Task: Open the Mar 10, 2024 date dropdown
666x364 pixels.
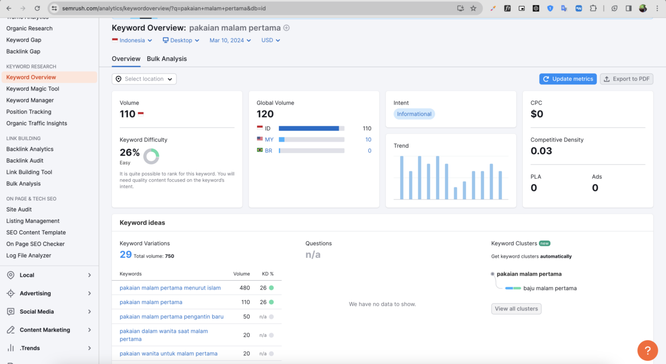Action: click(x=230, y=40)
